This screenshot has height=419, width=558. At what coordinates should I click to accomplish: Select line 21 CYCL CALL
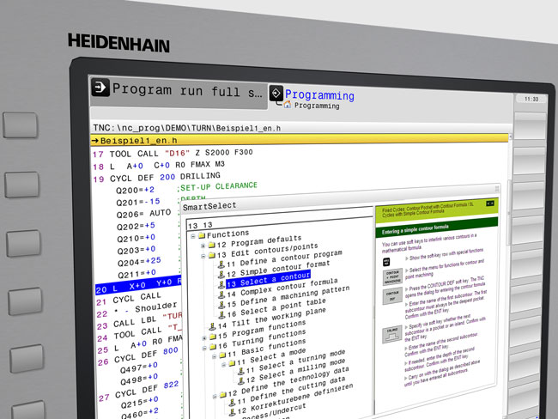coord(129,298)
